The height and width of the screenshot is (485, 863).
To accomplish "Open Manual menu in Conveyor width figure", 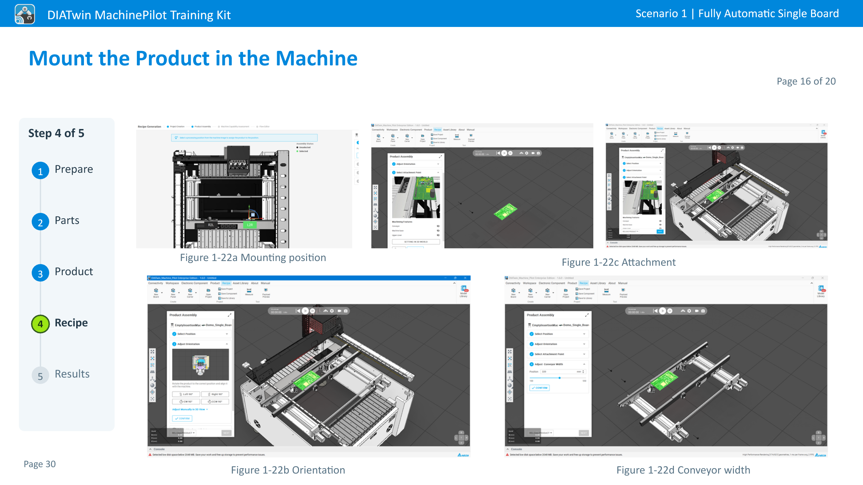I will [x=623, y=283].
